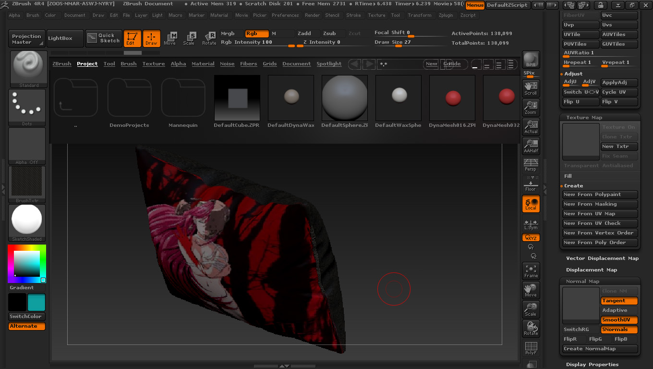Go to next LightBox items arrow
This screenshot has height=369, width=653.
pos(369,64)
